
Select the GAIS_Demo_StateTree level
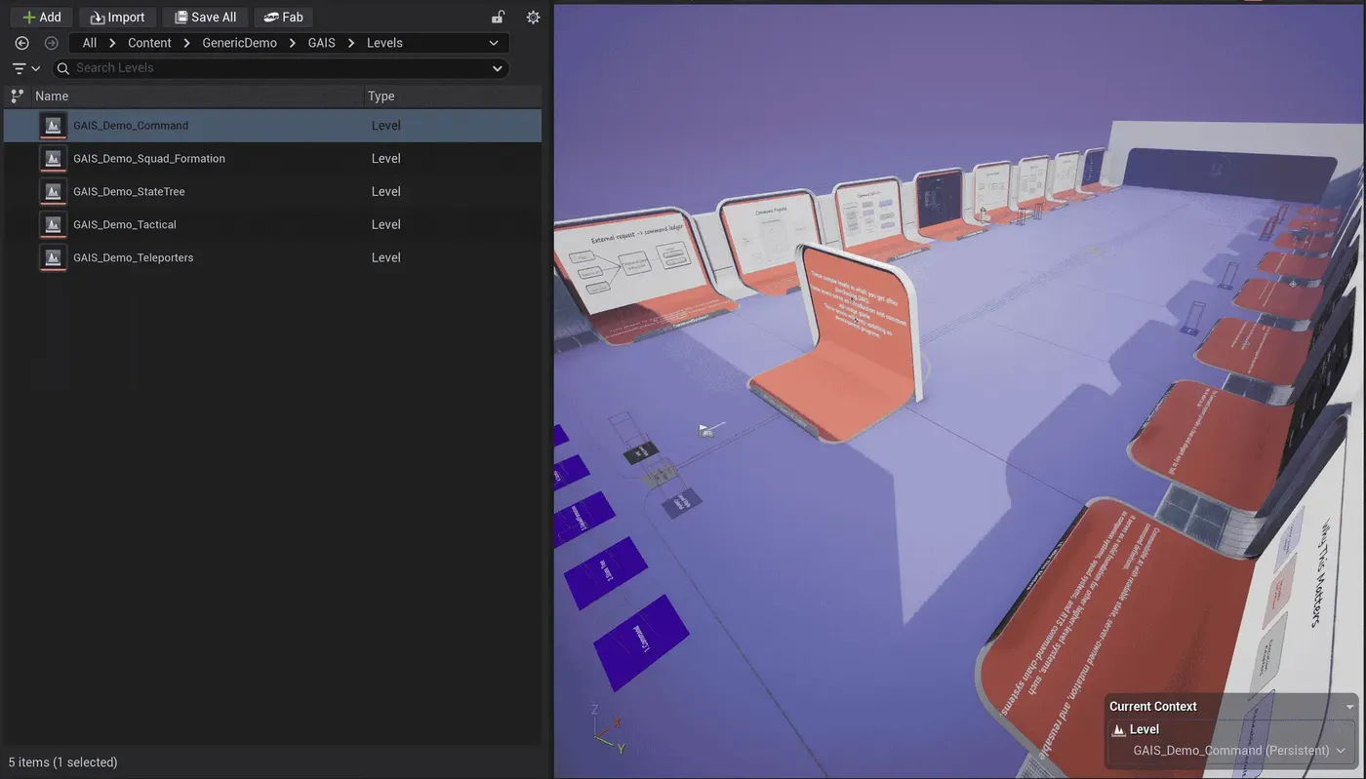[272, 192]
